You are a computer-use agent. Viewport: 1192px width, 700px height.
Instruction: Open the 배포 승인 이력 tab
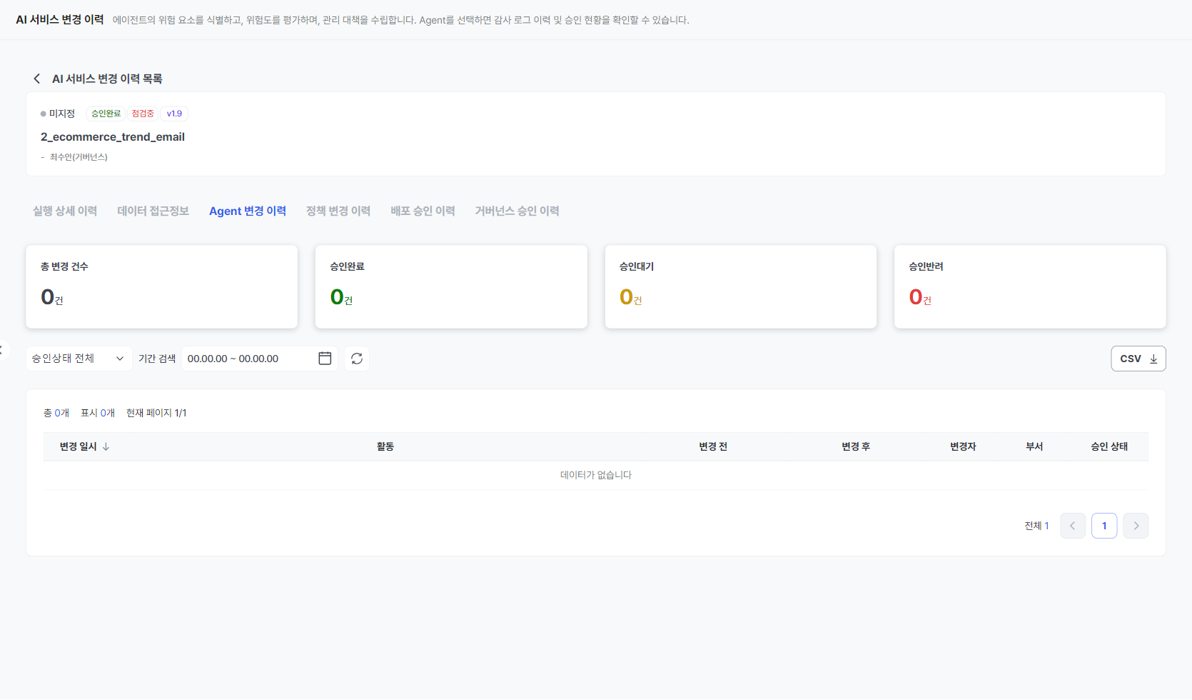tap(423, 211)
